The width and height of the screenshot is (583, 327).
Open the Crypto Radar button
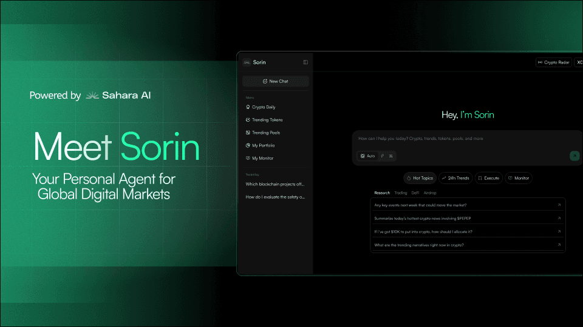[x=554, y=62]
